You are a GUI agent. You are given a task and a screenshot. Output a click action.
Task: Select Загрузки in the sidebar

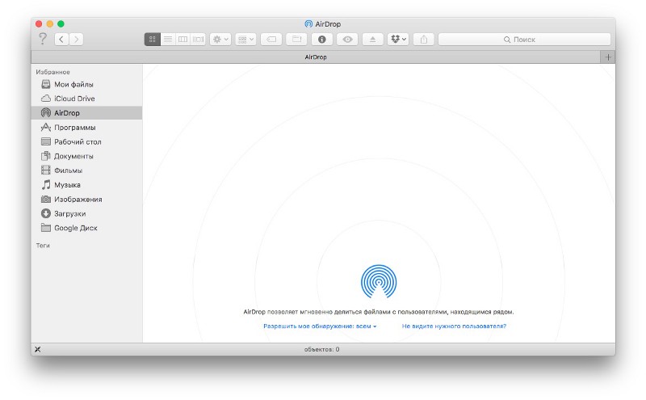click(69, 213)
